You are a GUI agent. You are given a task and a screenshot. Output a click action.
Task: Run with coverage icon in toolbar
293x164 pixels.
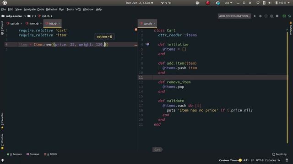tap(266, 16)
